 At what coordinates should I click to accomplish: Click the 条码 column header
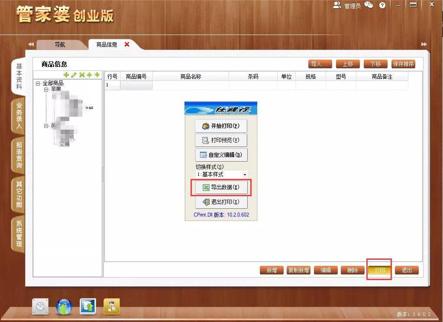[x=253, y=77]
